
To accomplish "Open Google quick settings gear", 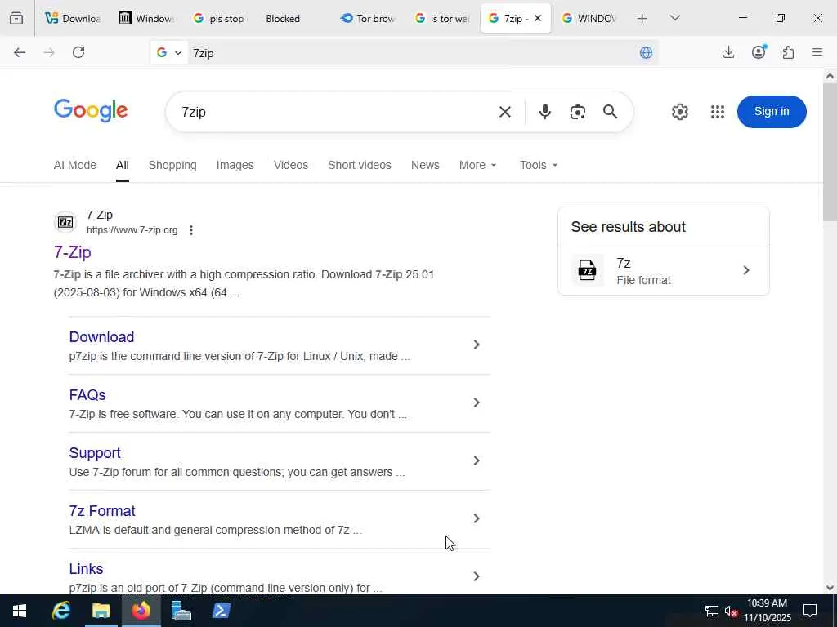I will [679, 112].
